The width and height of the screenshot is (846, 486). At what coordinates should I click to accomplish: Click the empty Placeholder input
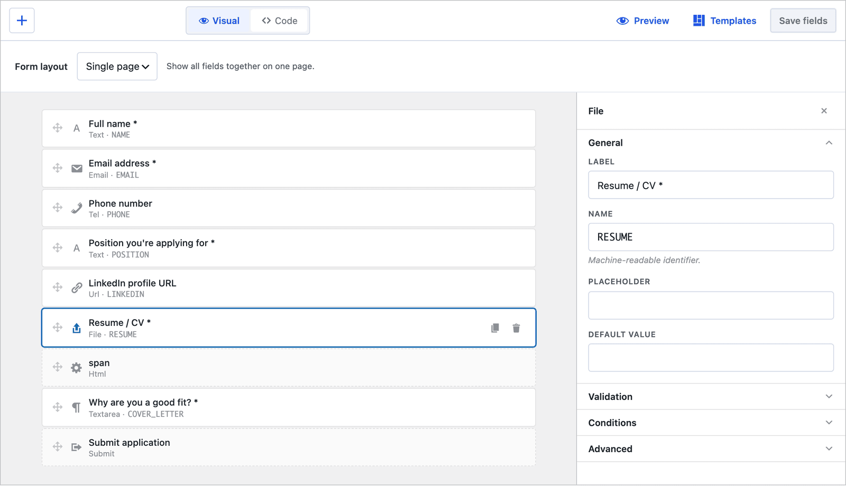pos(711,305)
